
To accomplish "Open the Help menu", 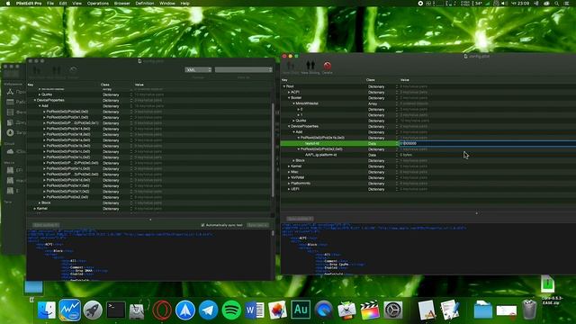I will pos(184,4).
